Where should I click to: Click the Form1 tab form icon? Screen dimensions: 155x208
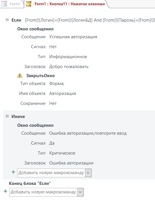(4, 4)
